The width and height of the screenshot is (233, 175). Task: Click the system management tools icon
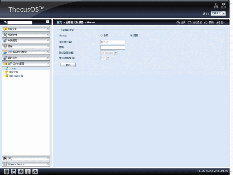coord(5,35)
